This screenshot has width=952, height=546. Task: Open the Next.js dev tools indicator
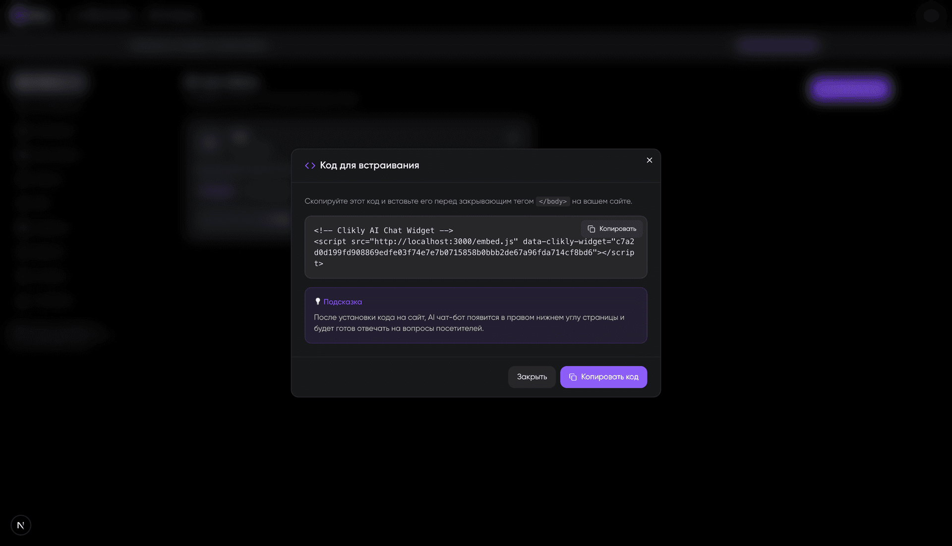(x=21, y=525)
